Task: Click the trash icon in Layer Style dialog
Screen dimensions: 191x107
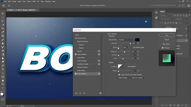Action: [x=100, y=93]
